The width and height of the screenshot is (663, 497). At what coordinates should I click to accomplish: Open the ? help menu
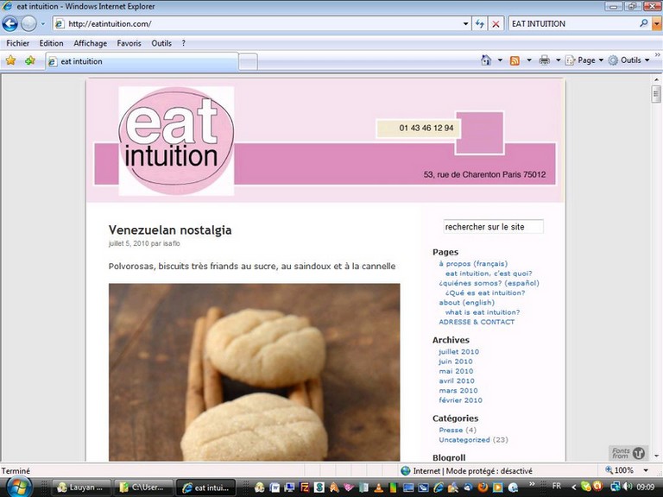point(183,43)
